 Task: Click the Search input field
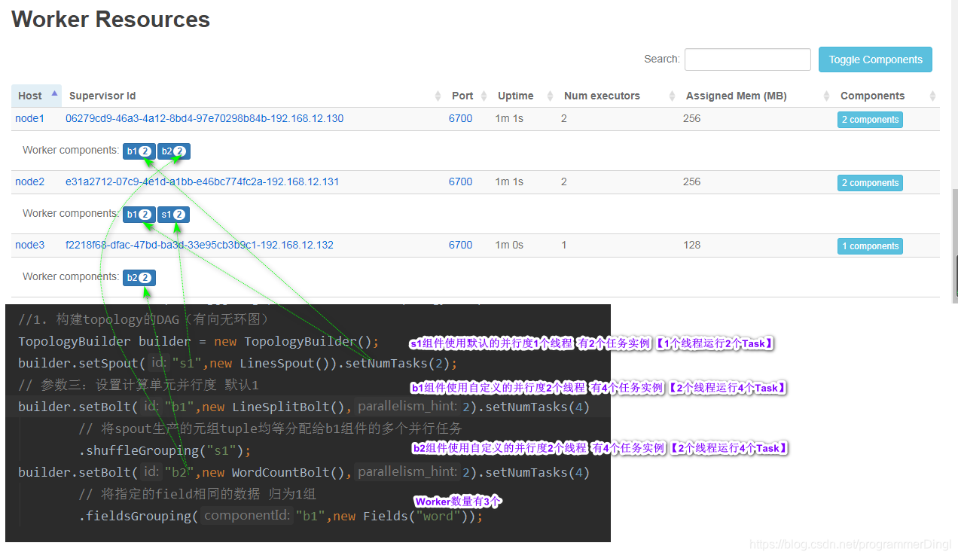point(748,59)
